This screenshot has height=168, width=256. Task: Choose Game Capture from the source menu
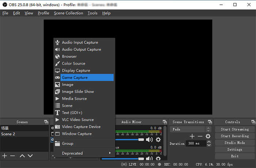coord(84,78)
